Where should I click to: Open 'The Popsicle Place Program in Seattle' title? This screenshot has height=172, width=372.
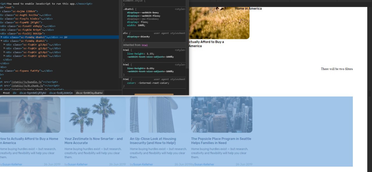click(x=221, y=141)
